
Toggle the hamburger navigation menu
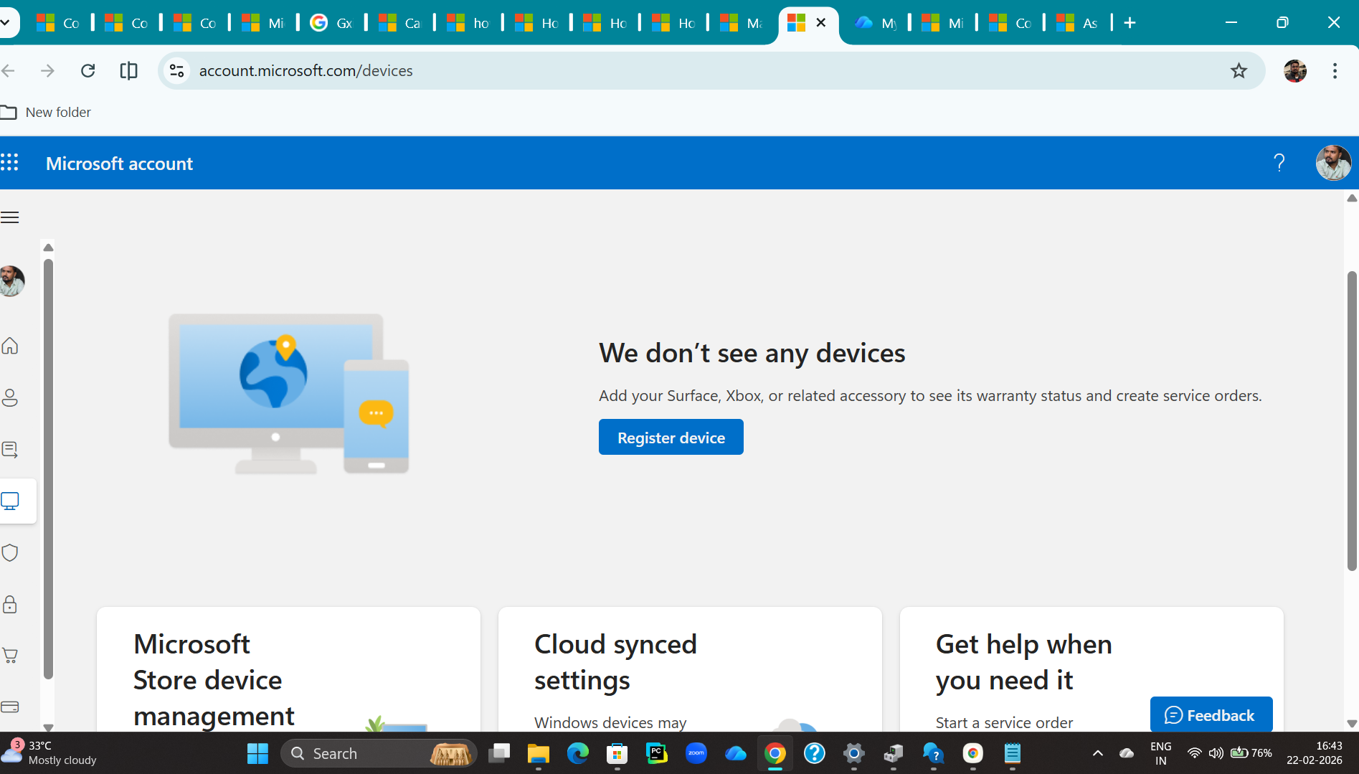[x=10, y=217]
